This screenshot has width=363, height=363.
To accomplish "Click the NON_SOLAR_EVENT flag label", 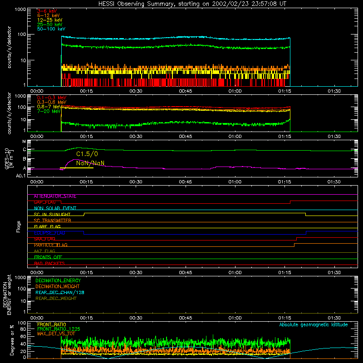I will click(55, 208).
